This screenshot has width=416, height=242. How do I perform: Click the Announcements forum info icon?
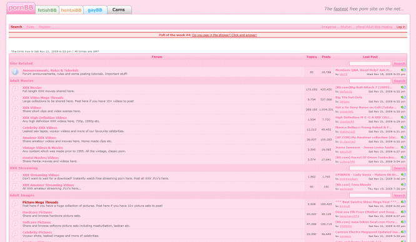click(15, 72)
